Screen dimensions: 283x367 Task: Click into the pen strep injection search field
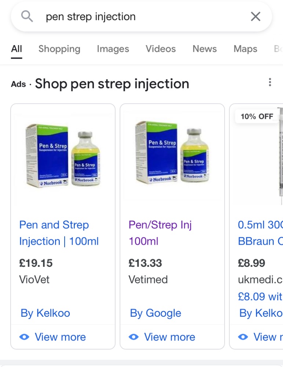[141, 17]
